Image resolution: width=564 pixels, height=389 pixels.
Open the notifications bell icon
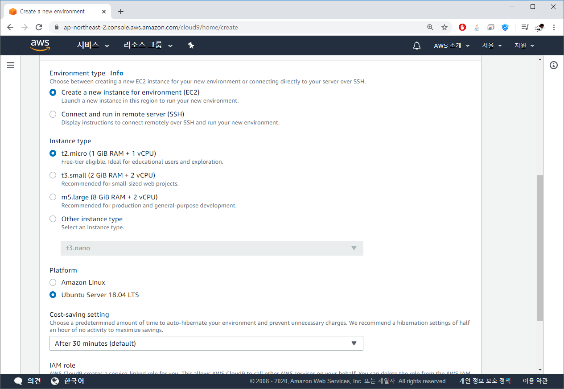[417, 46]
